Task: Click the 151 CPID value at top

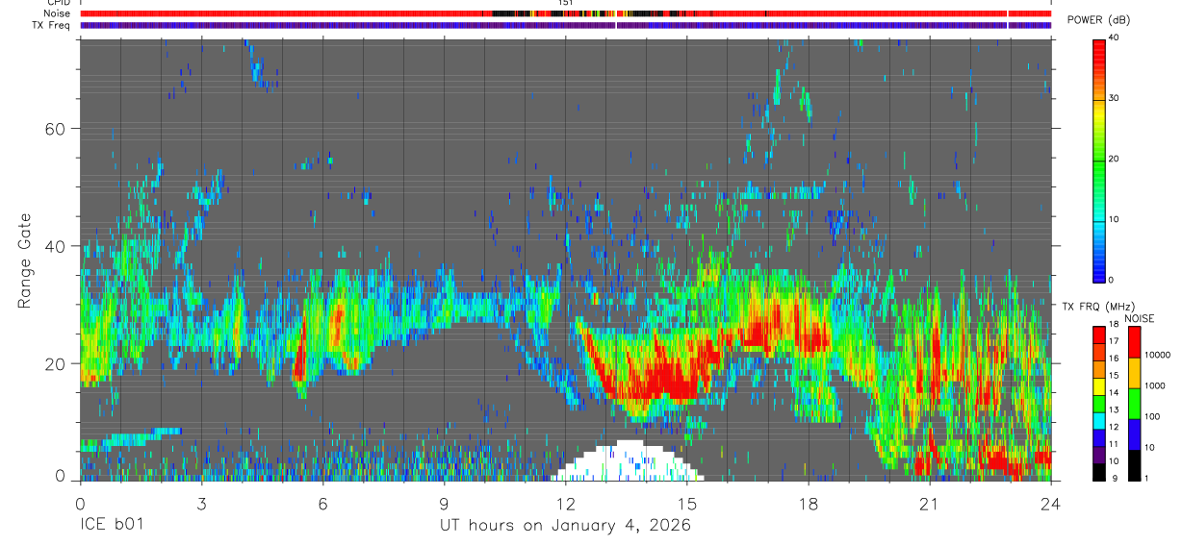Action: pos(565,3)
